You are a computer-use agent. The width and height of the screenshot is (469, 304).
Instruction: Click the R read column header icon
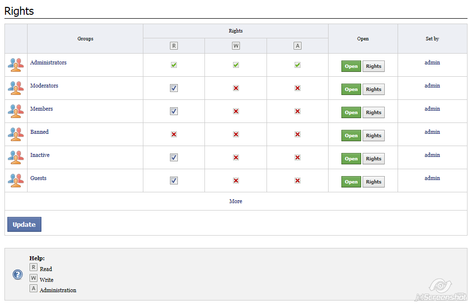[174, 46]
